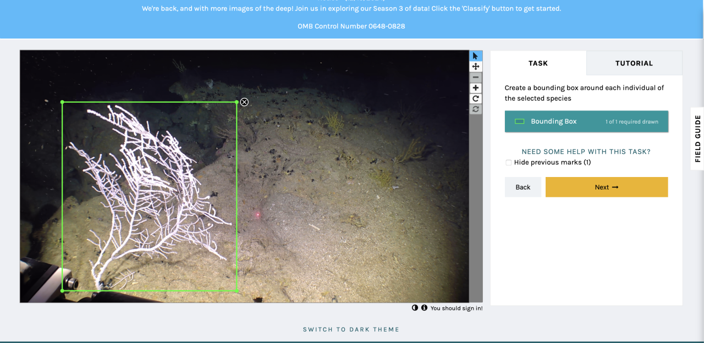Image resolution: width=704 pixels, height=343 pixels.
Task: Click the bottom-left bounding box handle
Action: tap(62, 290)
